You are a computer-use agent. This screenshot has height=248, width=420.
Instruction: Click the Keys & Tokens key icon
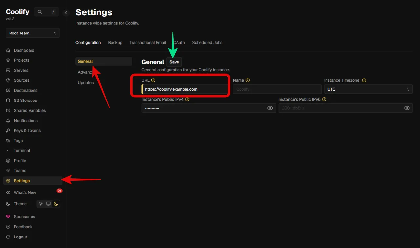(8, 131)
